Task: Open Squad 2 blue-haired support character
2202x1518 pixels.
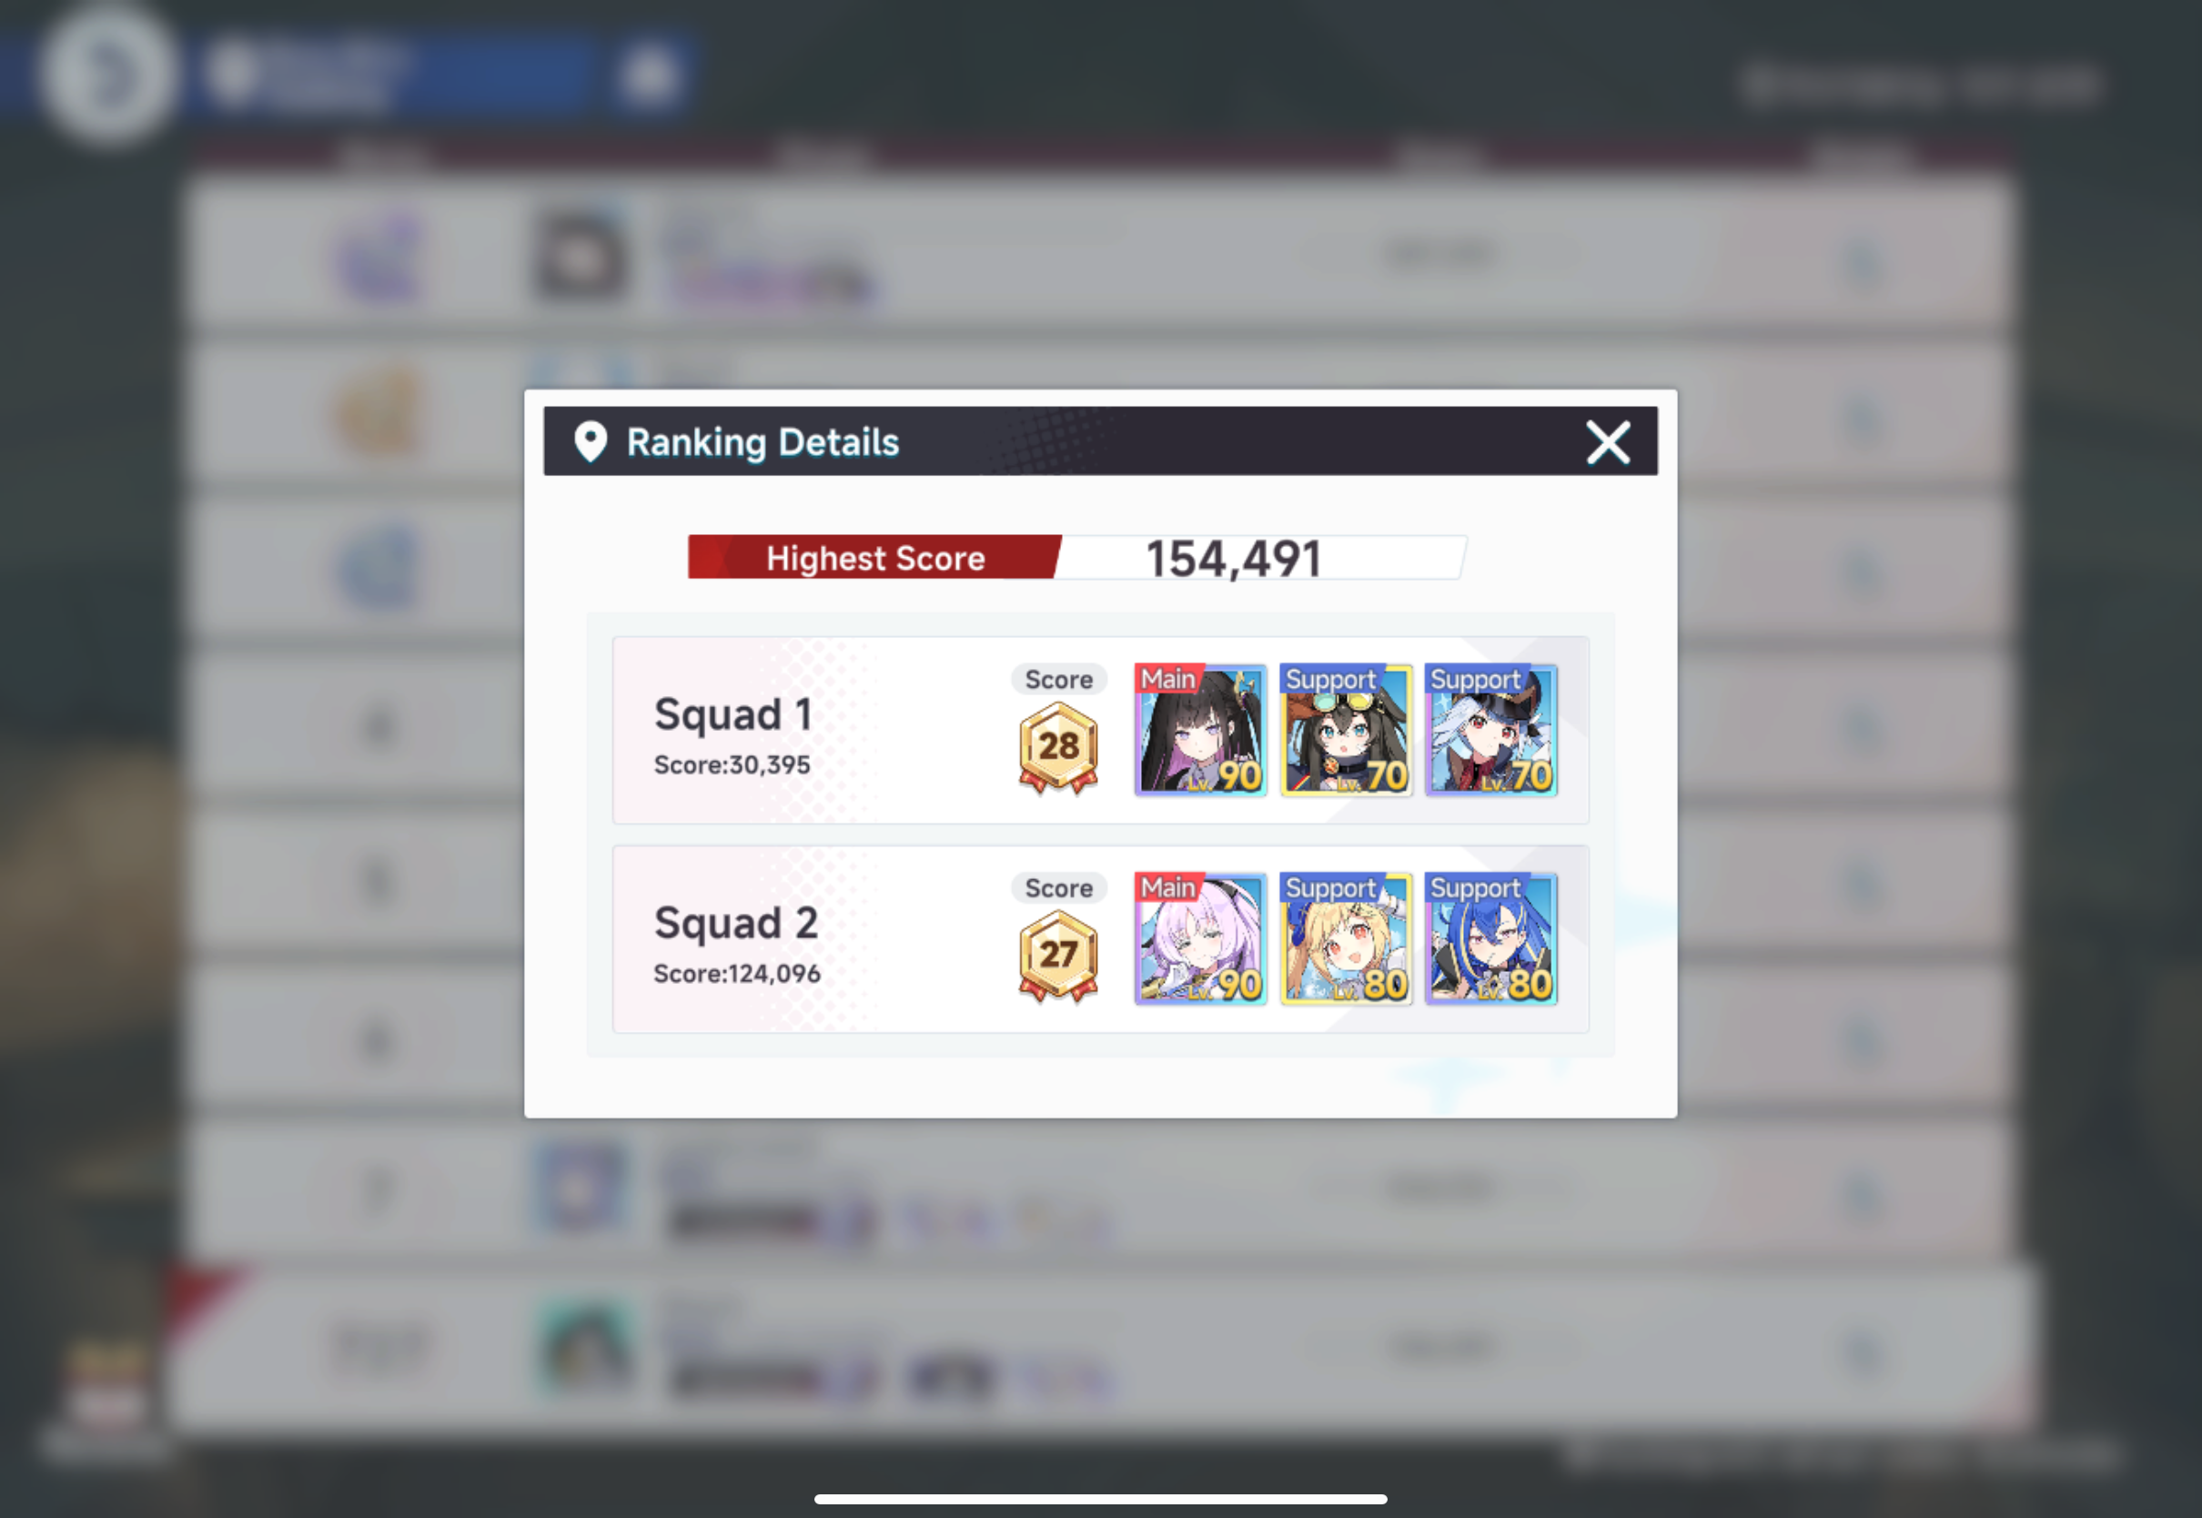Action: point(1490,939)
